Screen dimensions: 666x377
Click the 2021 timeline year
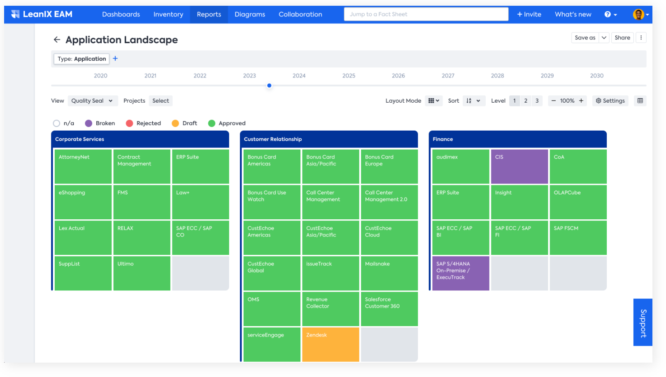[x=150, y=76]
